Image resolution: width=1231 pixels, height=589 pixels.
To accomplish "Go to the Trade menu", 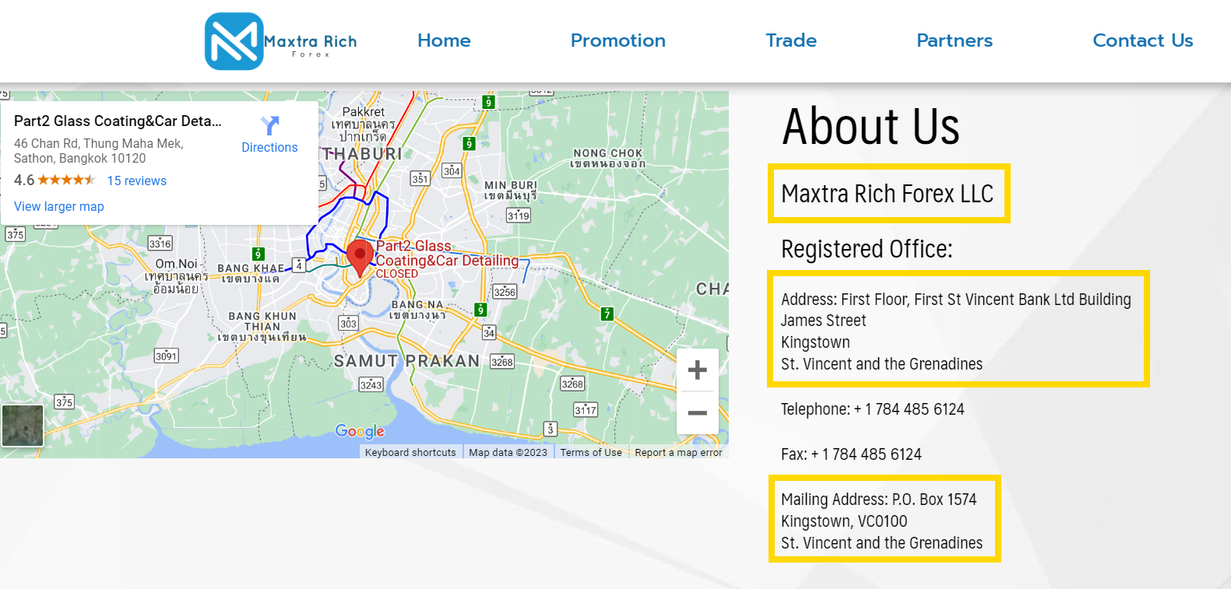I will pyautogui.click(x=791, y=40).
